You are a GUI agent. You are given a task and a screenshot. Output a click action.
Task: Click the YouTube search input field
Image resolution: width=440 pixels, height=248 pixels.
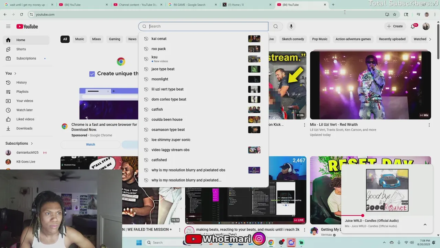tap(203, 26)
